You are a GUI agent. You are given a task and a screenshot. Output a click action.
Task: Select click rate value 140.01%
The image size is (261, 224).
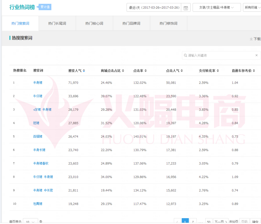click(x=140, y=136)
